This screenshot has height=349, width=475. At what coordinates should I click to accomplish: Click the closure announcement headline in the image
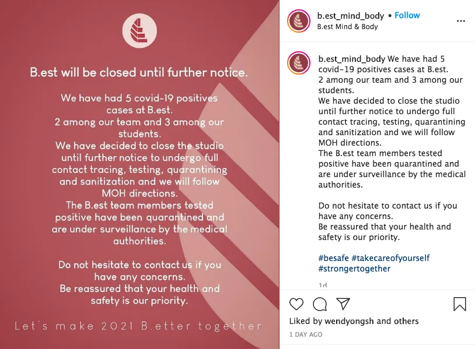pos(139,73)
